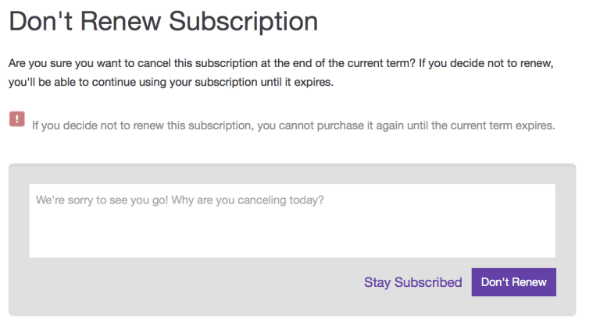This screenshot has height=336, width=600.
Task: Click the 'you'll be able to continue' line
Action: (x=171, y=82)
